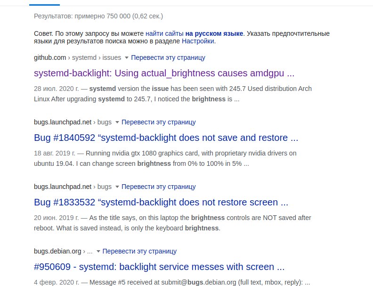Select the active search tab blue underline
The width and height of the screenshot is (373, 286).
tap(44, 5)
